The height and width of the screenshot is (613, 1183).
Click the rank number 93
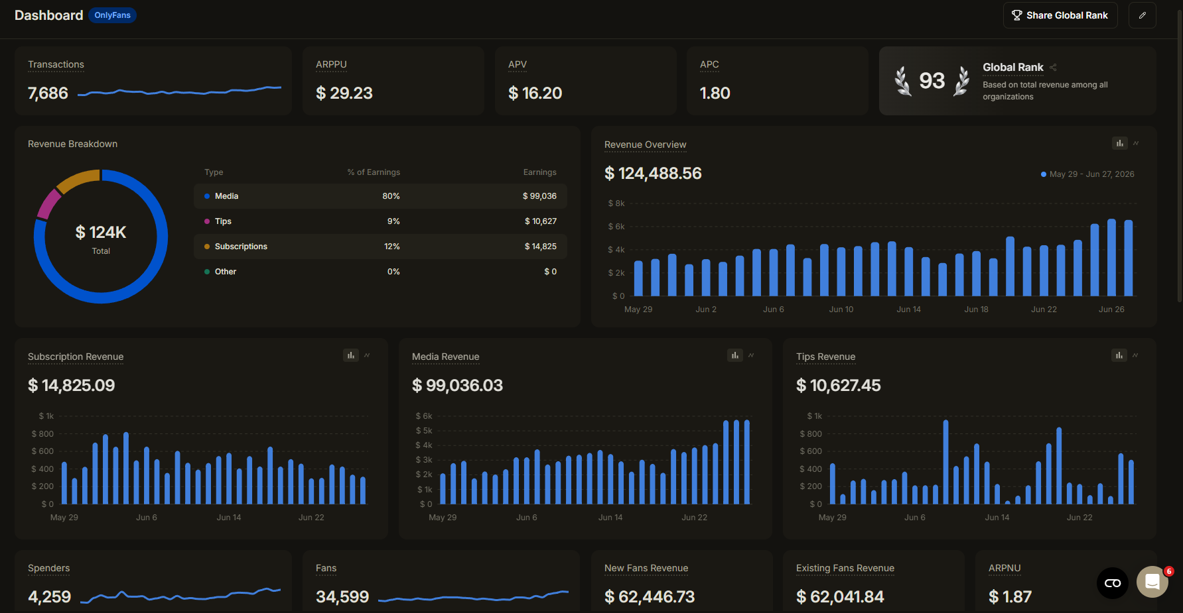click(x=932, y=81)
